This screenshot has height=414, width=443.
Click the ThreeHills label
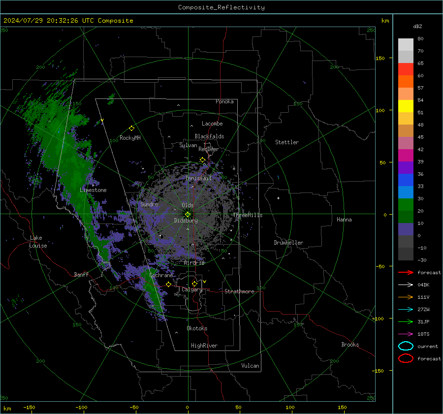click(248, 215)
